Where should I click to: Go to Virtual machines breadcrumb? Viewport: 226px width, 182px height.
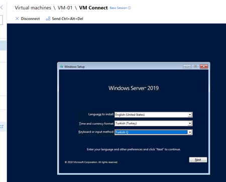tap(33, 8)
